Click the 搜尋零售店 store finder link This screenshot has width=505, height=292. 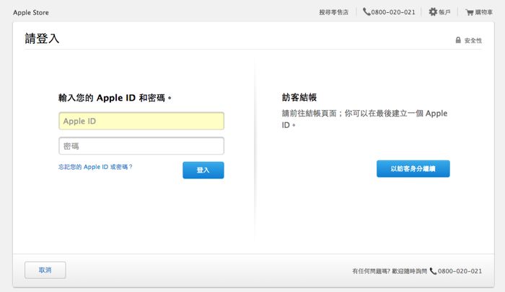pyautogui.click(x=333, y=12)
